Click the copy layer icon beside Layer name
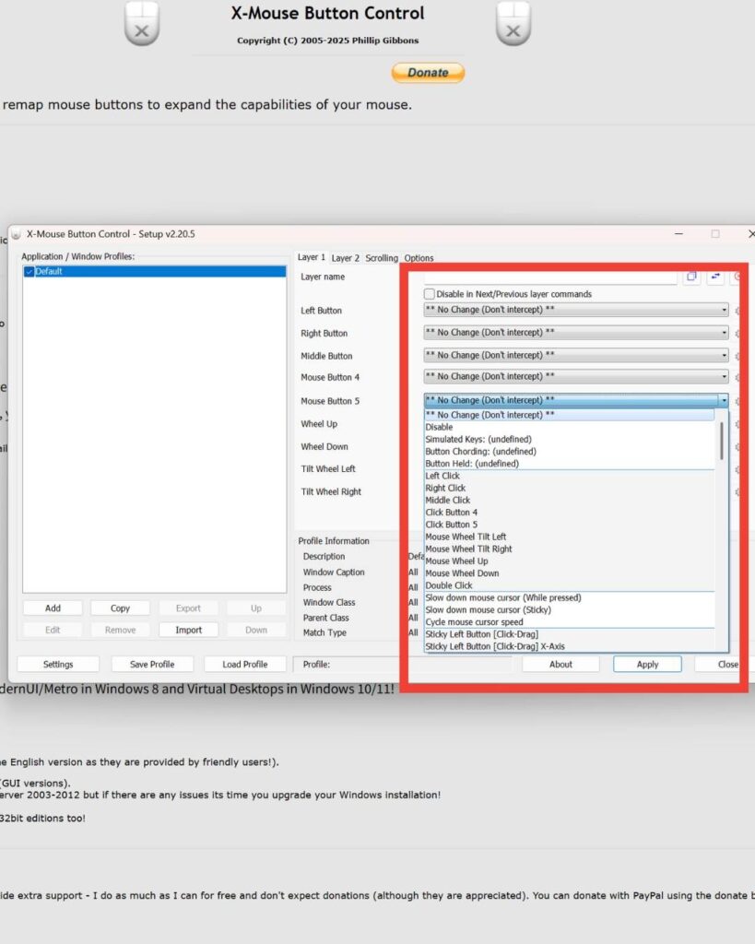The height and width of the screenshot is (944, 755). point(691,277)
